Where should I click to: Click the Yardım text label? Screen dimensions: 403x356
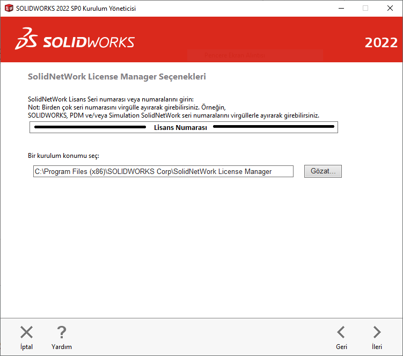click(62, 347)
